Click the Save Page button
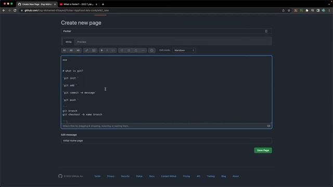Image resolution: width=333 pixels, height=187 pixels. tap(263, 150)
